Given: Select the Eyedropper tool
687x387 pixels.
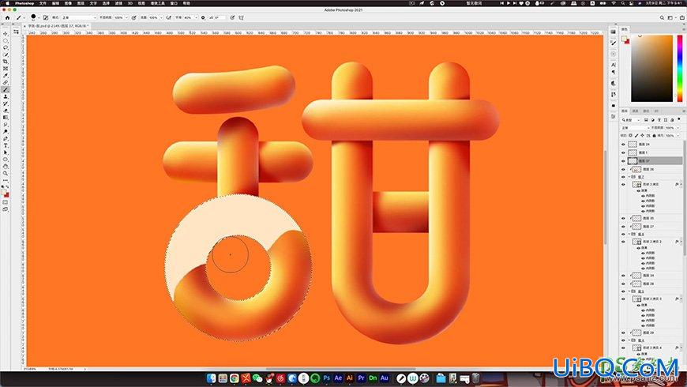Looking at the screenshot, I should point(6,75).
